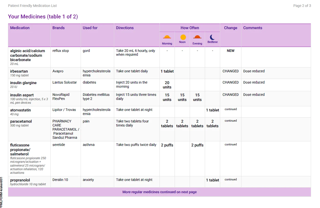Image resolution: width=320 pixels, height=208 pixels.
Task: Click Take 20 mL 6 hourly directions
Action: point(135,53)
